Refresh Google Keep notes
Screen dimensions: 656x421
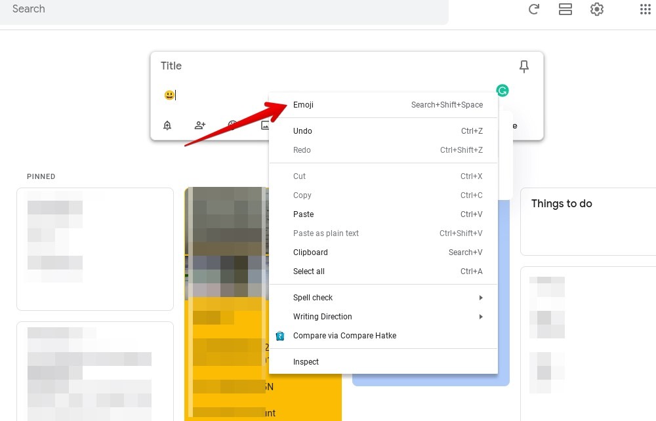pos(533,9)
